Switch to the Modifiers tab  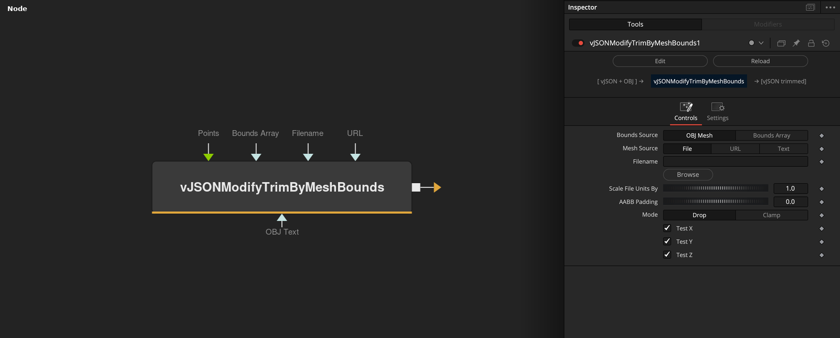click(x=768, y=24)
